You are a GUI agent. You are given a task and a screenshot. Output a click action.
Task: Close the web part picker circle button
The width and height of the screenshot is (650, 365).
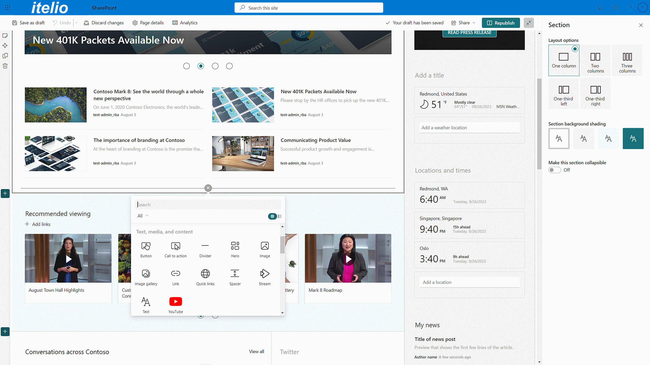[208, 188]
